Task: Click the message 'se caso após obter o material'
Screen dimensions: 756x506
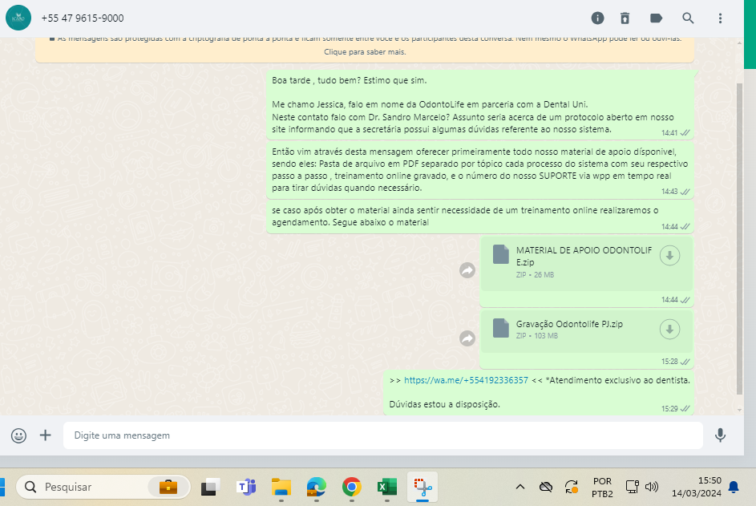Action: [x=479, y=217]
